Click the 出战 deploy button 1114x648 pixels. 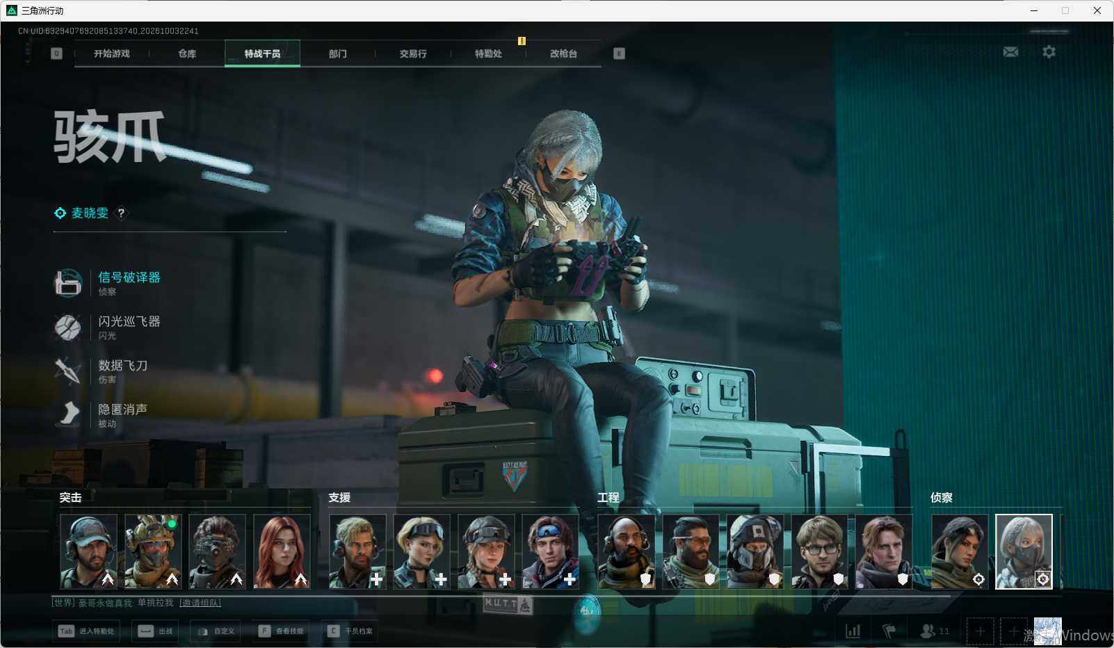[156, 631]
